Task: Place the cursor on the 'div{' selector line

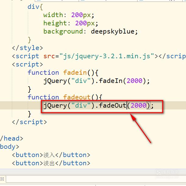Action: tap(35, 7)
